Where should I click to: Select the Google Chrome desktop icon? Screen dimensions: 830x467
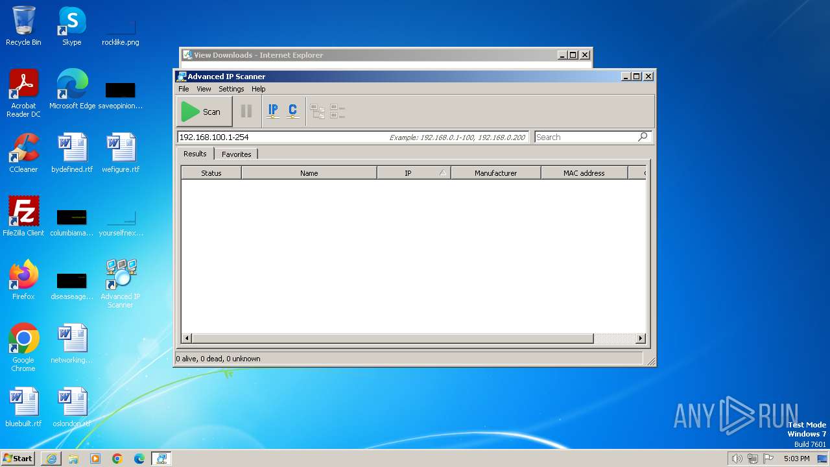click(23, 348)
